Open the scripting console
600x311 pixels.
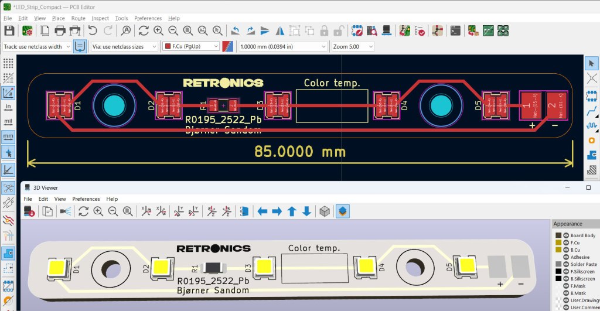455,30
